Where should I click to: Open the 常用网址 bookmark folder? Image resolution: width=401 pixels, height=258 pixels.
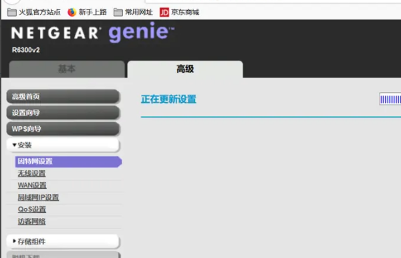(133, 12)
